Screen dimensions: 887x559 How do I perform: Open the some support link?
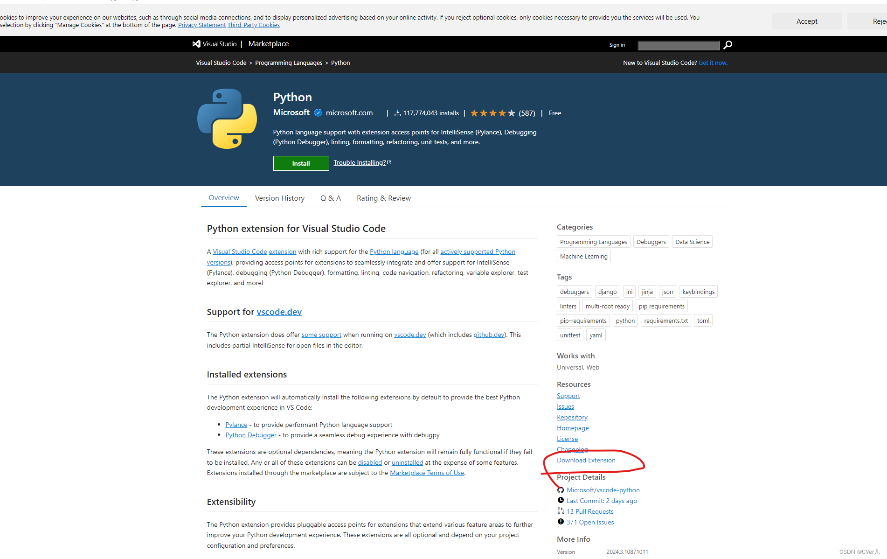pyautogui.click(x=321, y=335)
